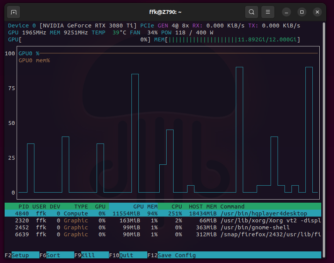Click the HOST MEM column header
334x263 pixels.
(203, 207)
